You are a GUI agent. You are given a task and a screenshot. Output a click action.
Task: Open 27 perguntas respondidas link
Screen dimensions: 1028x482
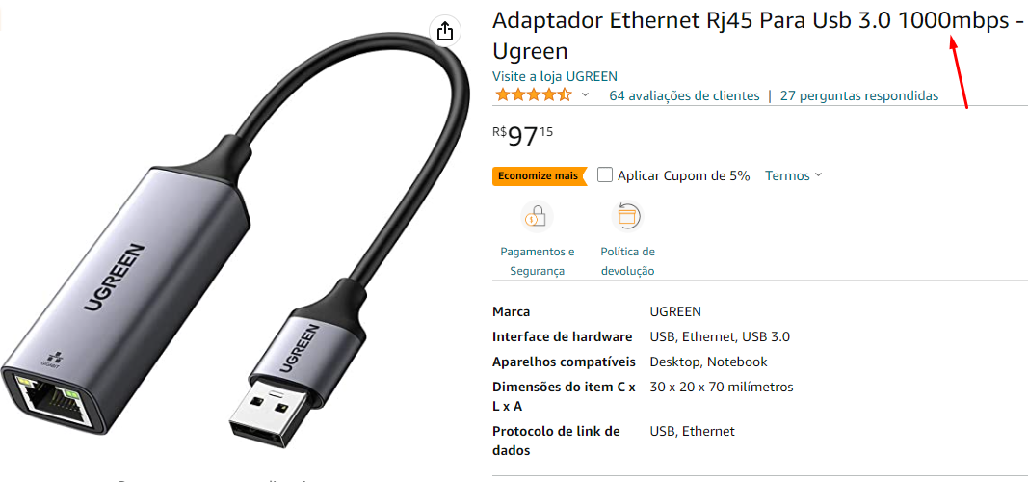point(859,95)
